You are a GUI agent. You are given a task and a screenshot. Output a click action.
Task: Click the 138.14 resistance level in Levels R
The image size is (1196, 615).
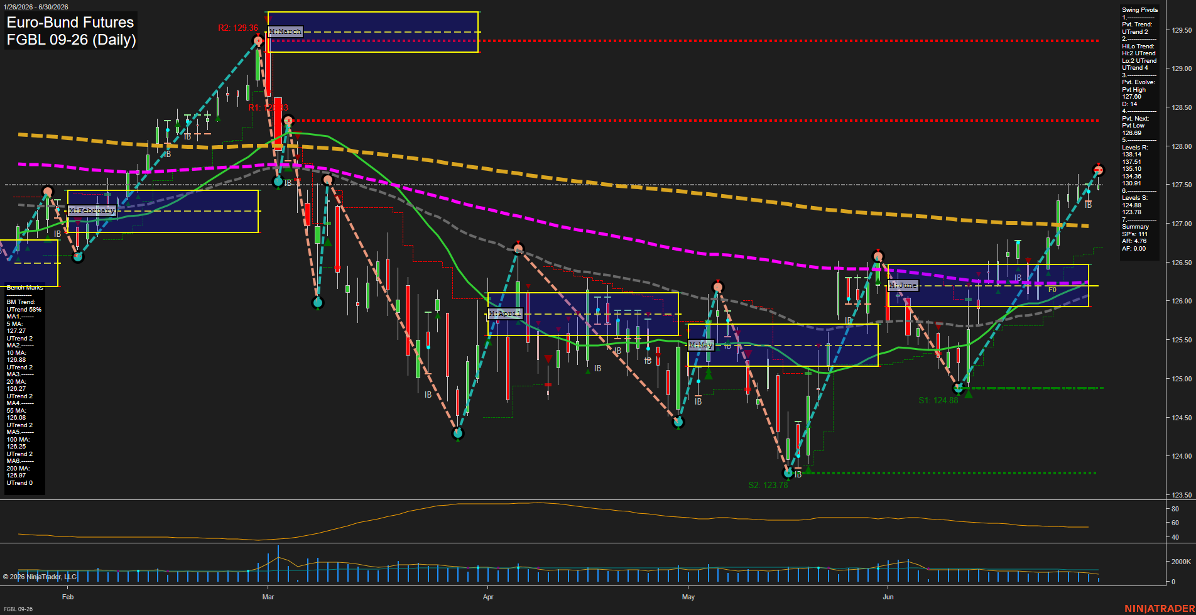[x=1131, y=155]
